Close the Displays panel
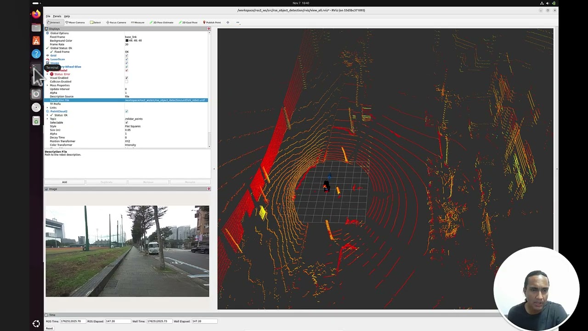The width and height of the screenshot is (588, 331). point(209,29)
